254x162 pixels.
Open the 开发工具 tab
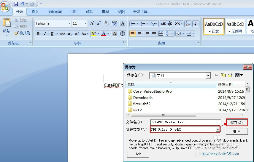(140, 12)
